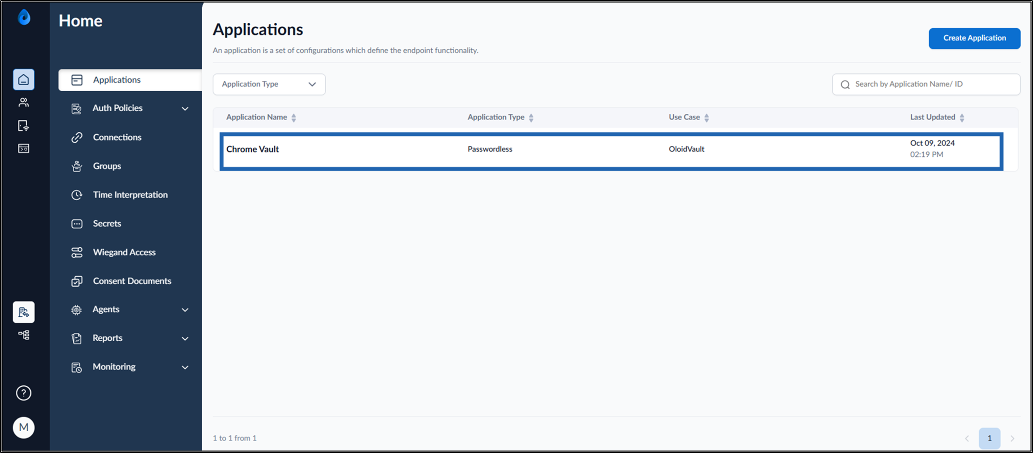Open the help question mark icon
Image resolution: width=1033 pixels, height=453 pixels.
point(24,393)
